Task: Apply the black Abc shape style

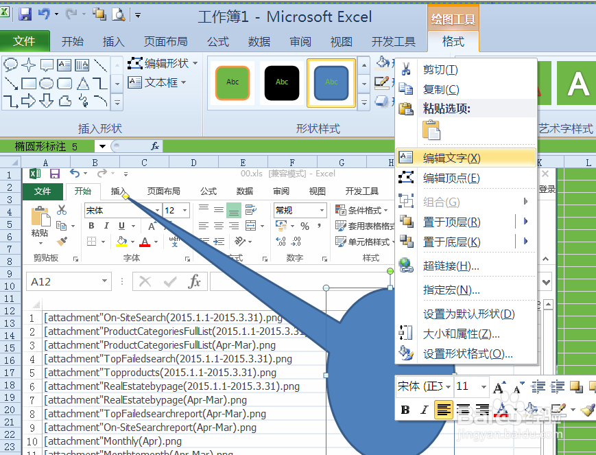Action: pos(282,82)
